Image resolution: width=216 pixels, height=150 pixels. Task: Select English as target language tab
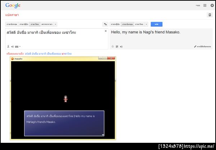click(127, 24)
